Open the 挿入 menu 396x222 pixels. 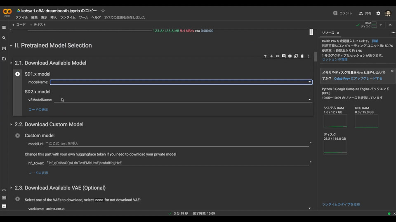click(x=54, y=17)
